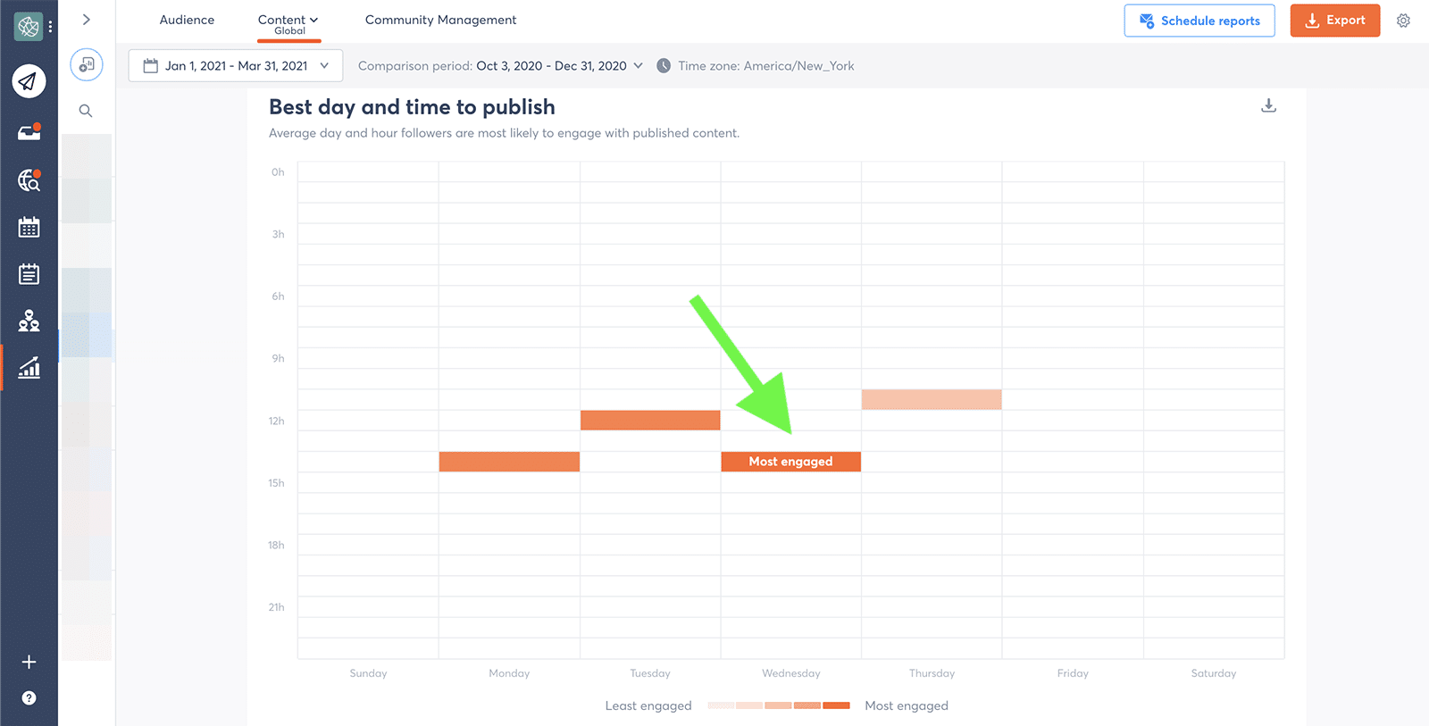Click the Friday axis label
The height and width of the screenshot is (726, 1429).
tap(1073, 673)
